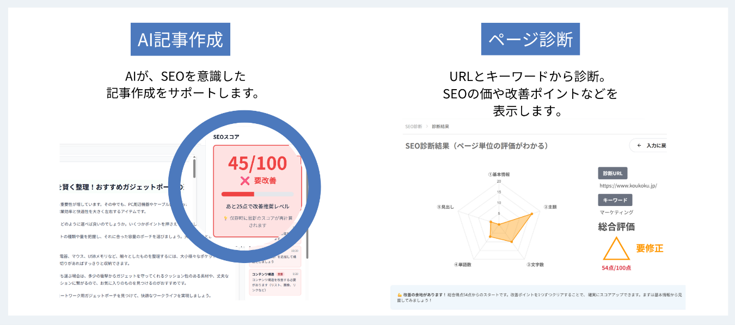Screen dimensions: 735x325
Task: Click the breadcrumb chevron after SEO診断
Action: [x=427, y=127]
